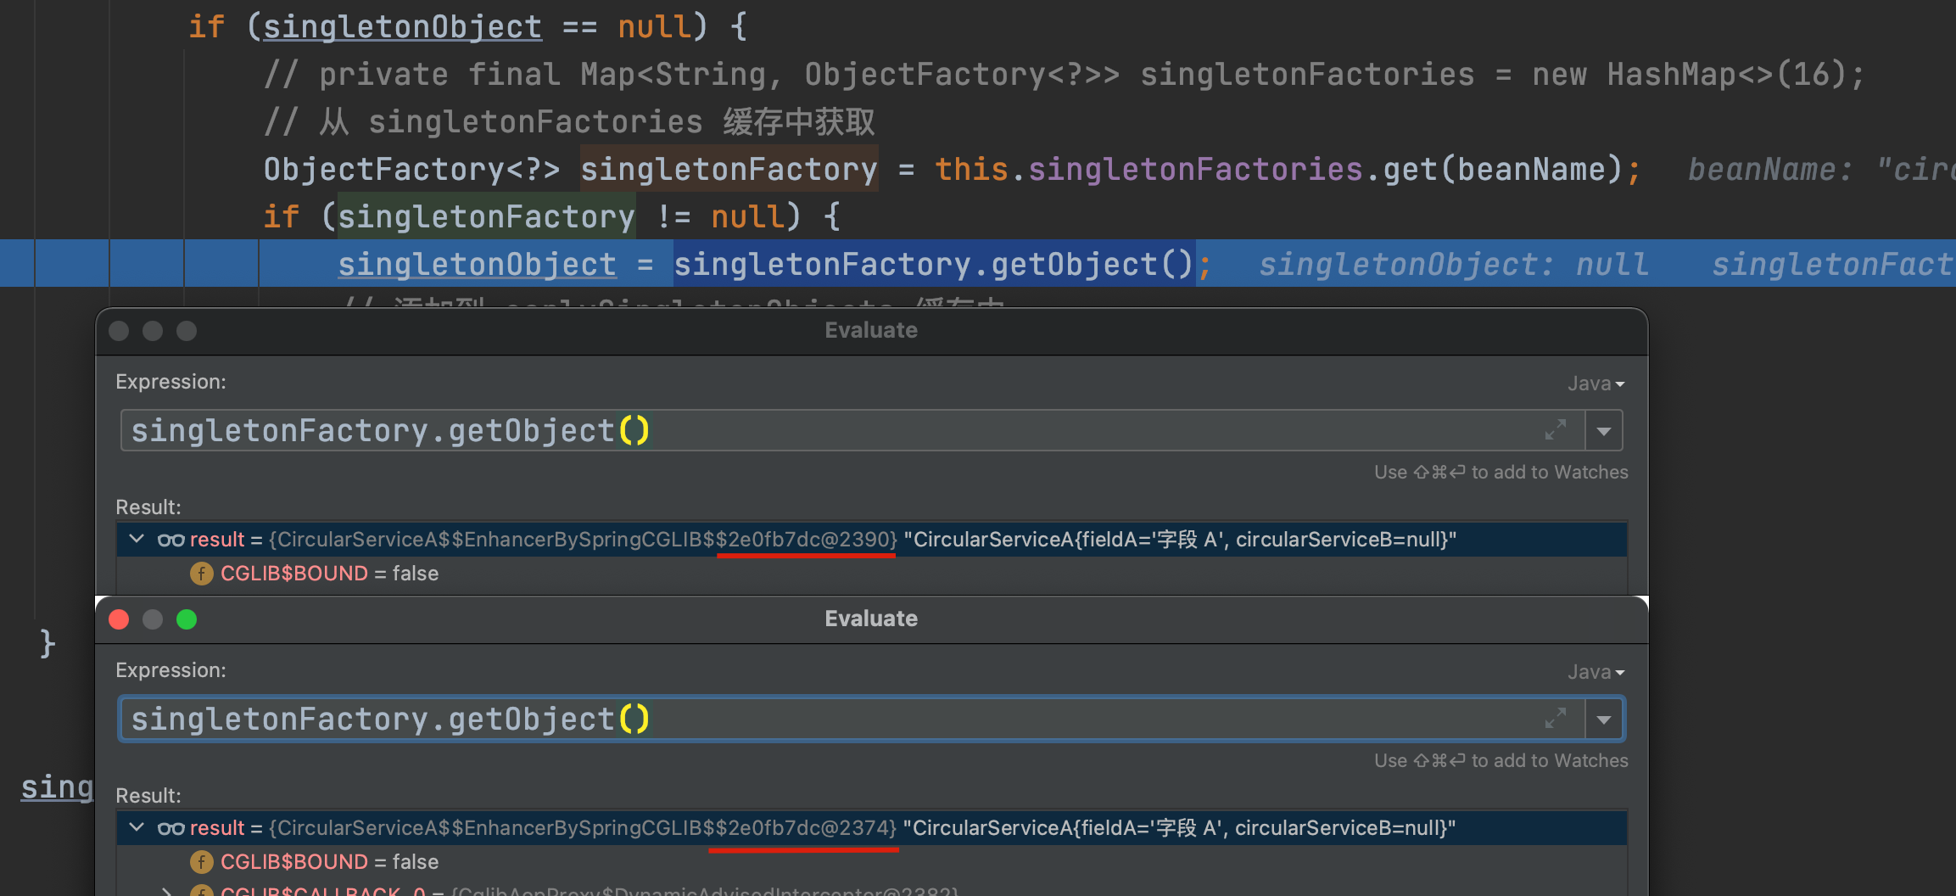
Task: Click the field icon beside CGLIB$BOUND under @2390
Action: 201,574
